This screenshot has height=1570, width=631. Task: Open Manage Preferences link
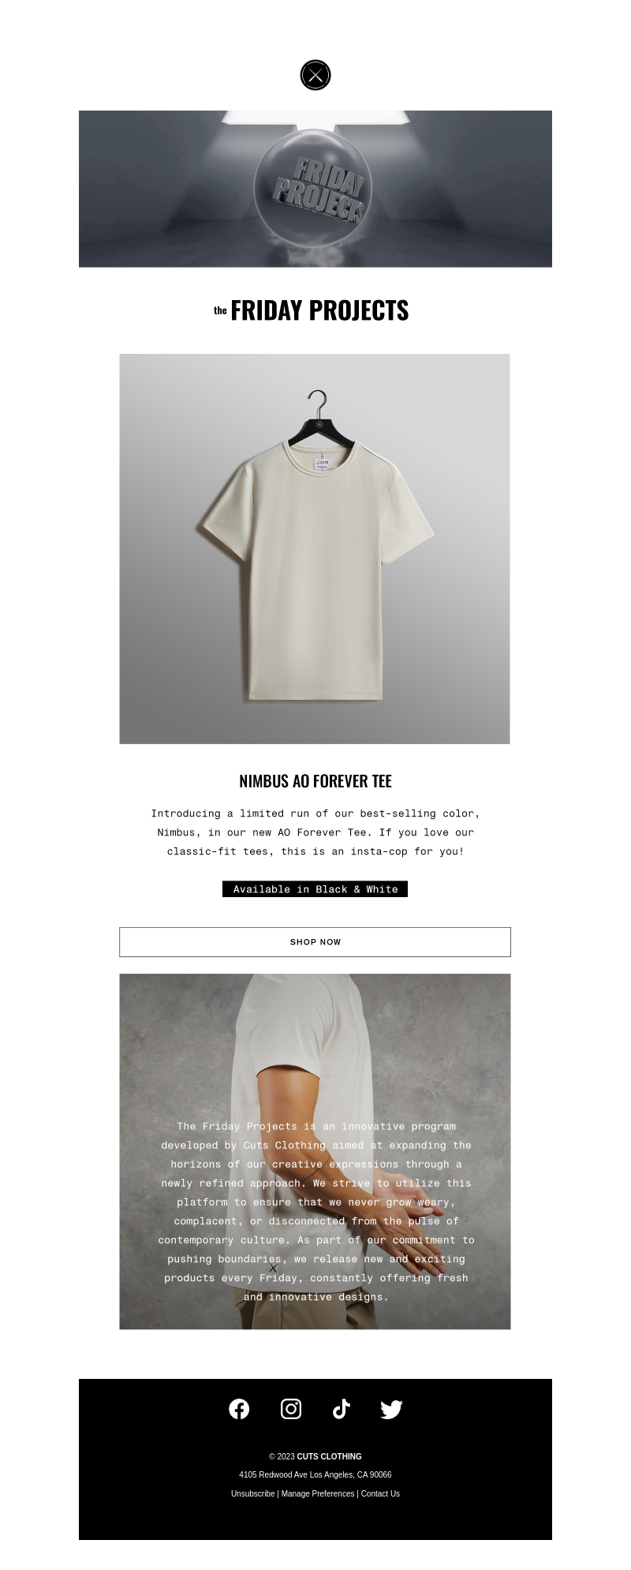pos(318,1493)
